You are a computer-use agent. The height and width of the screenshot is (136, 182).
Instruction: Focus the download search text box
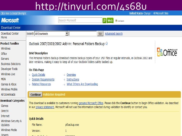click(x=83, y=34)
